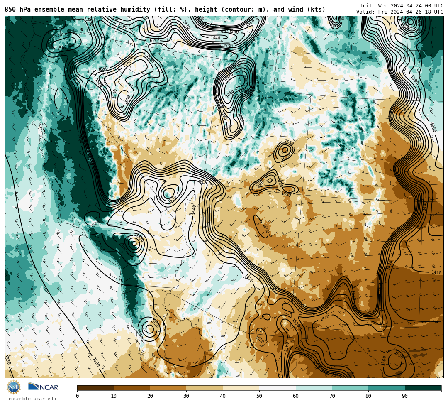
Task: Click the 30-40 tan colorbar segment
Action: [205, 388]
